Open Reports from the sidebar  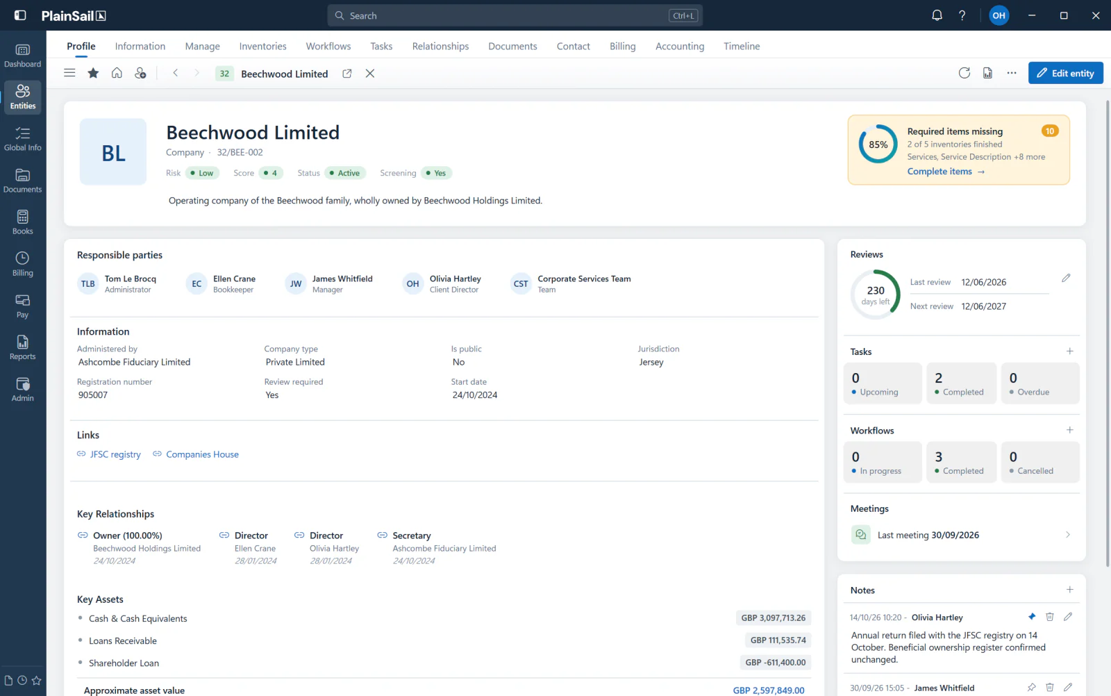tap(23, 347)
